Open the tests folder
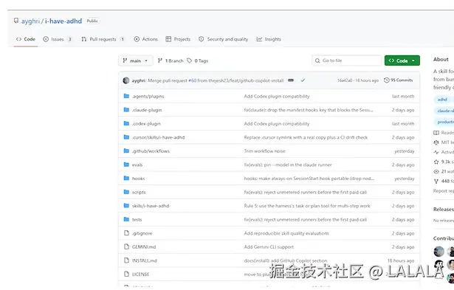 (x=137, y=220)
